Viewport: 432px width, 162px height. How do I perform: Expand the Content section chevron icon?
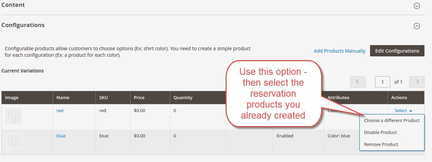(417, 6)
